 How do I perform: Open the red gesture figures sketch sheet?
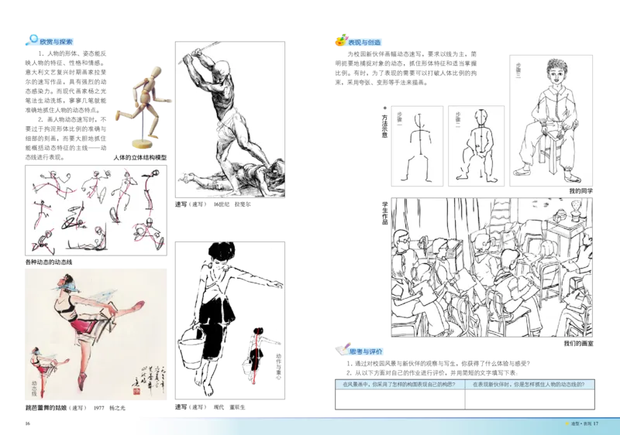pos(95,210)
